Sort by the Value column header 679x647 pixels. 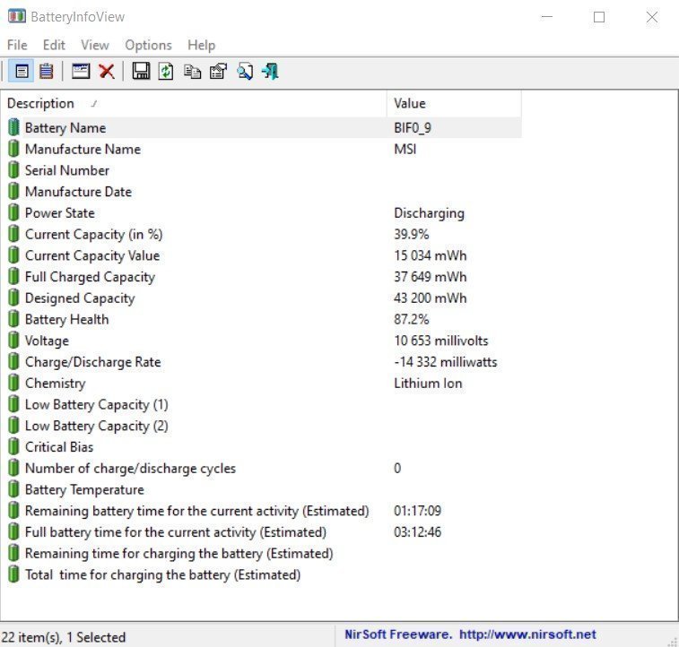(454, 103)
